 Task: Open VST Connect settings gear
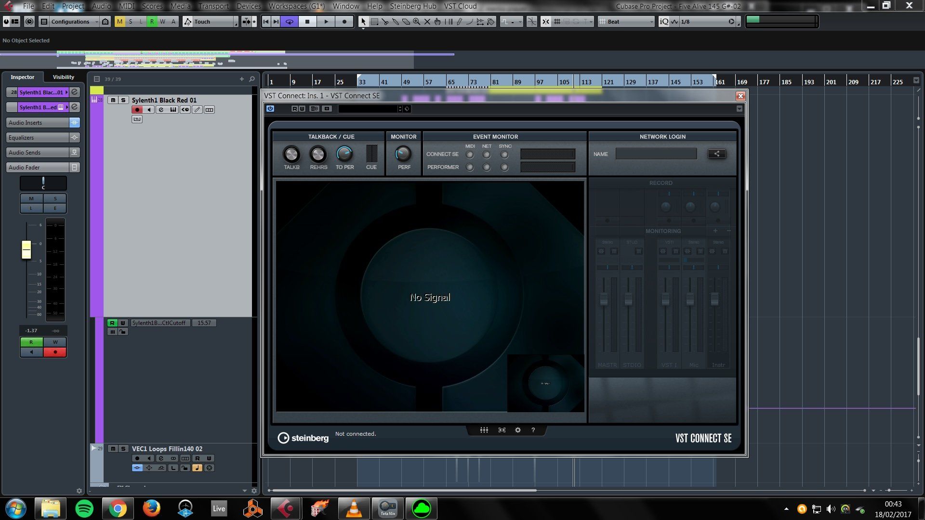518,430
